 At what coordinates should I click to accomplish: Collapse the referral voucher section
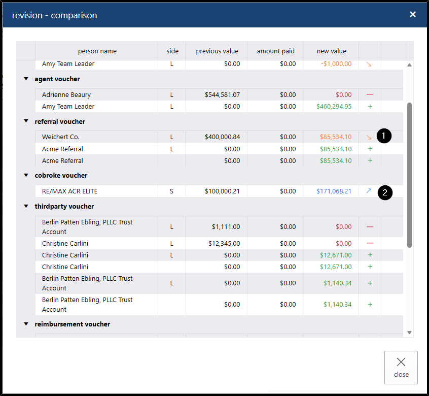(x=26, y=122)
